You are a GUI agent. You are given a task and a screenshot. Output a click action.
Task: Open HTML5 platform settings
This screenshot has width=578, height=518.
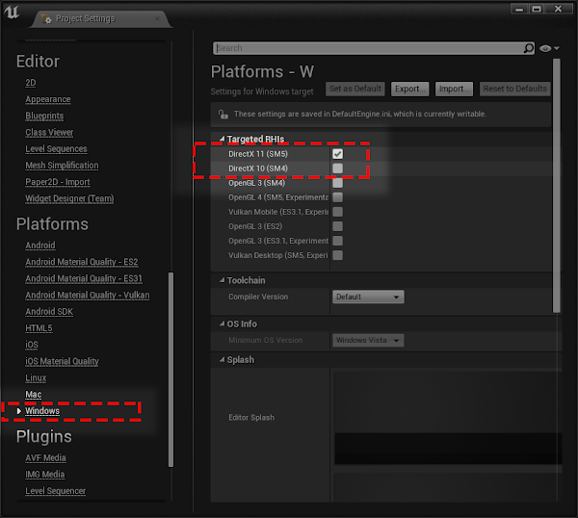pos(39,328)
